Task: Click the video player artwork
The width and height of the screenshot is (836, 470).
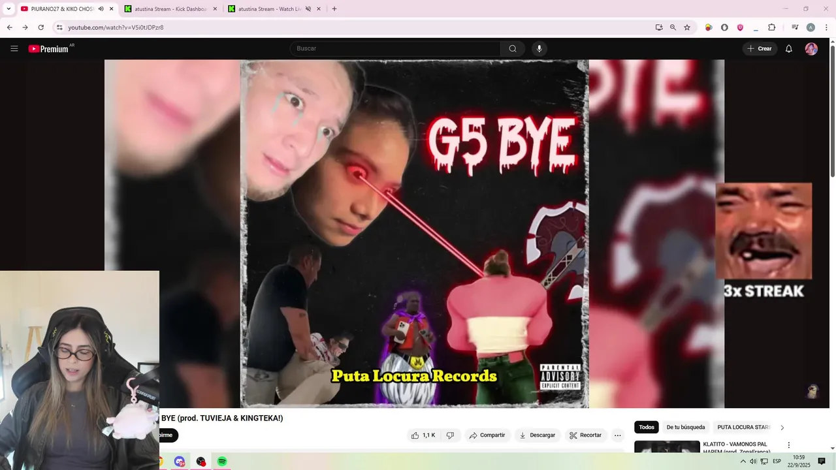Action: [414, 234]
